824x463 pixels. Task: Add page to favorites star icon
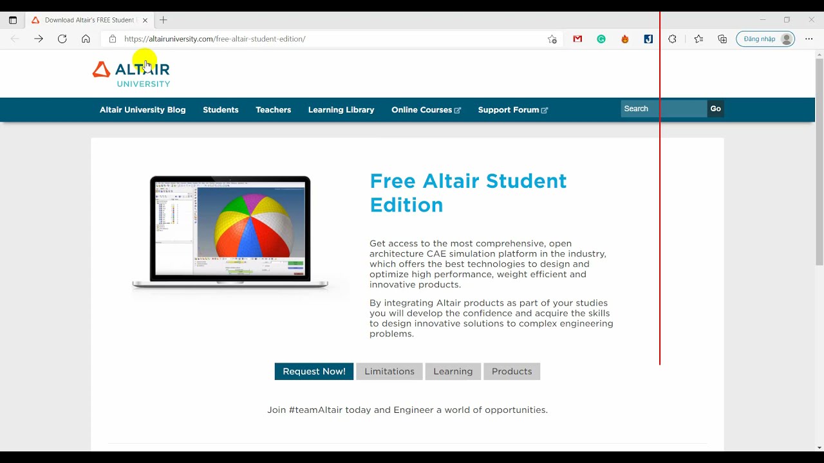coord(552,39)
